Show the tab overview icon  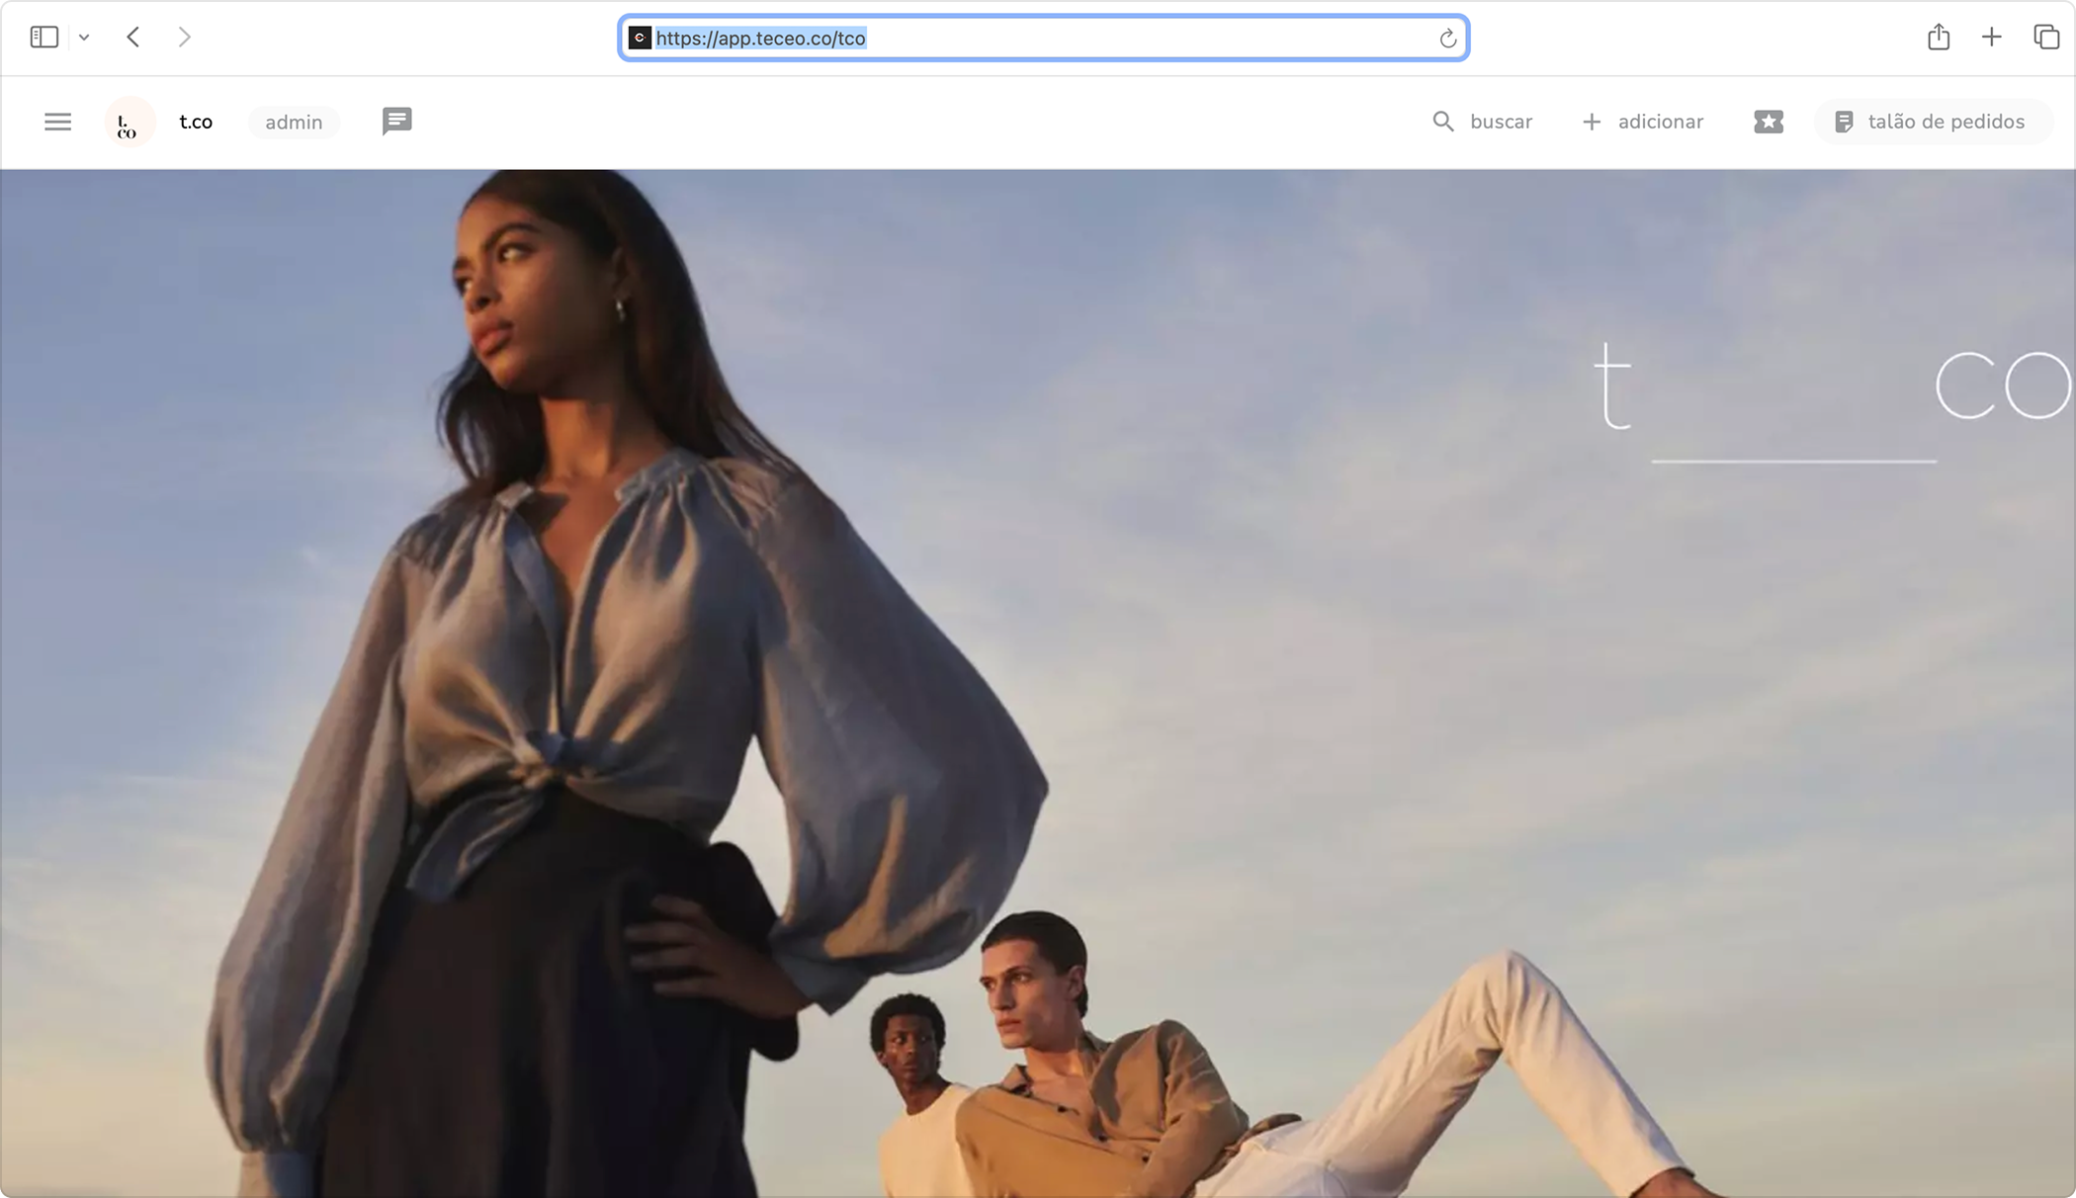pyautogui.click(x=2045, y=38)
